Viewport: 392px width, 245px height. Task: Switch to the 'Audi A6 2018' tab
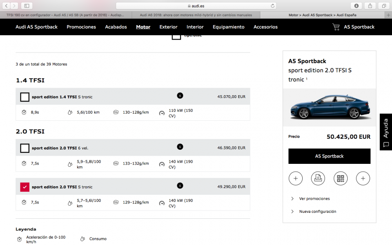point(196,15)
